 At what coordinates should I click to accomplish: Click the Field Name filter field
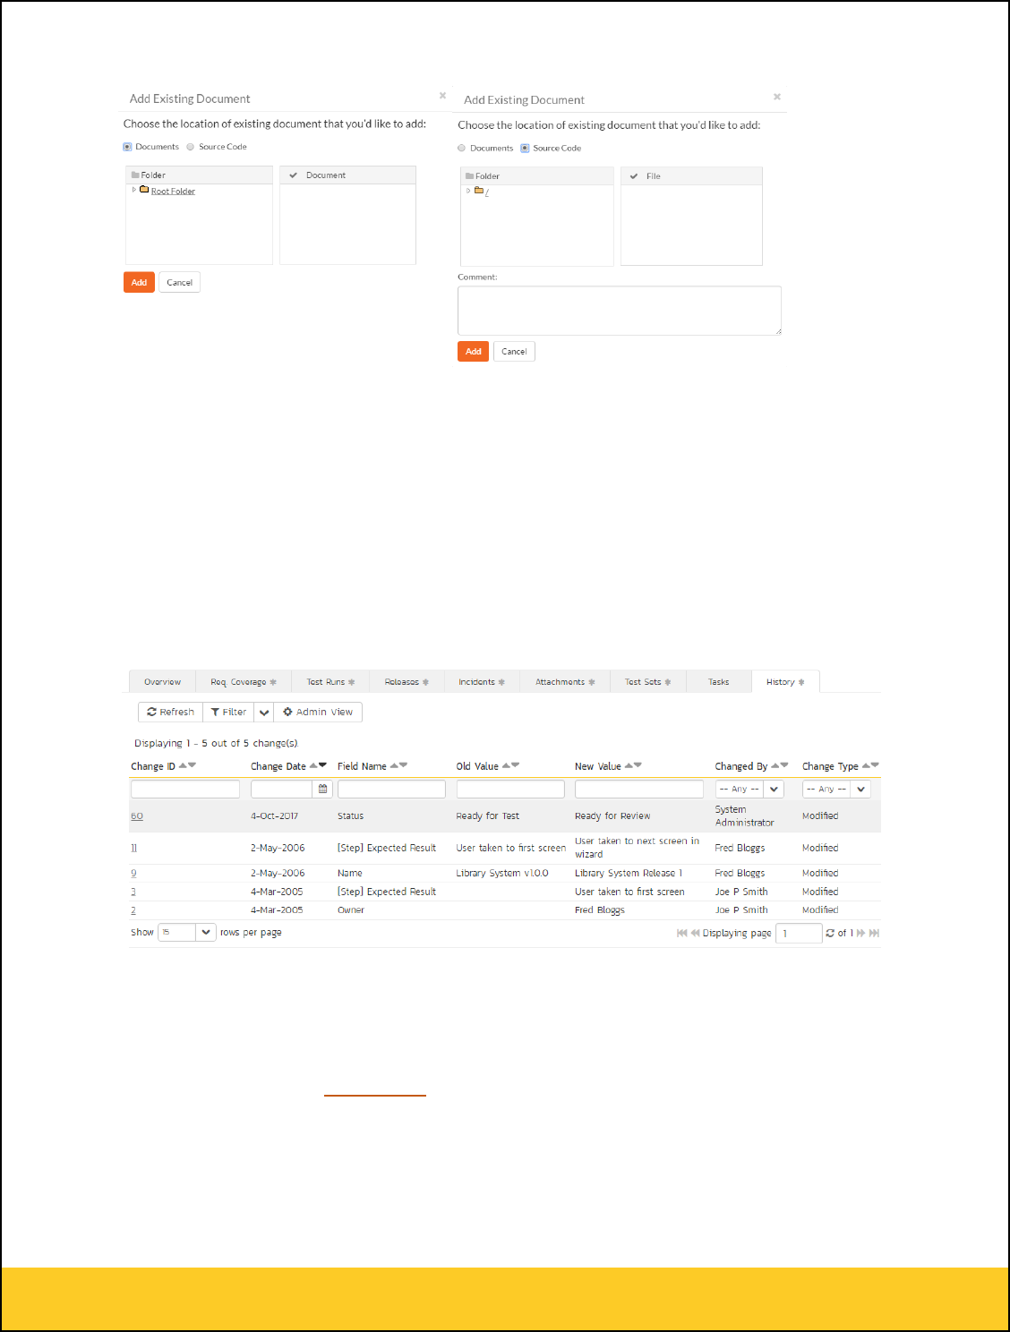point(391,789)
